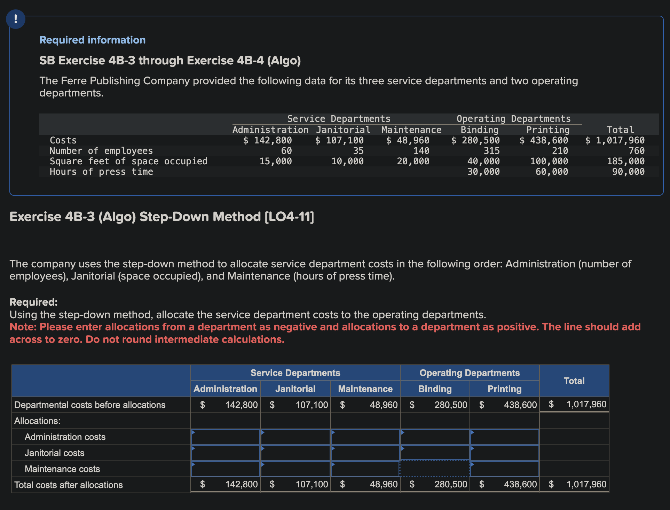Select Janitorial costs cell under Administration column
Screen dimensions: 670x510
[x=226, y=453]
